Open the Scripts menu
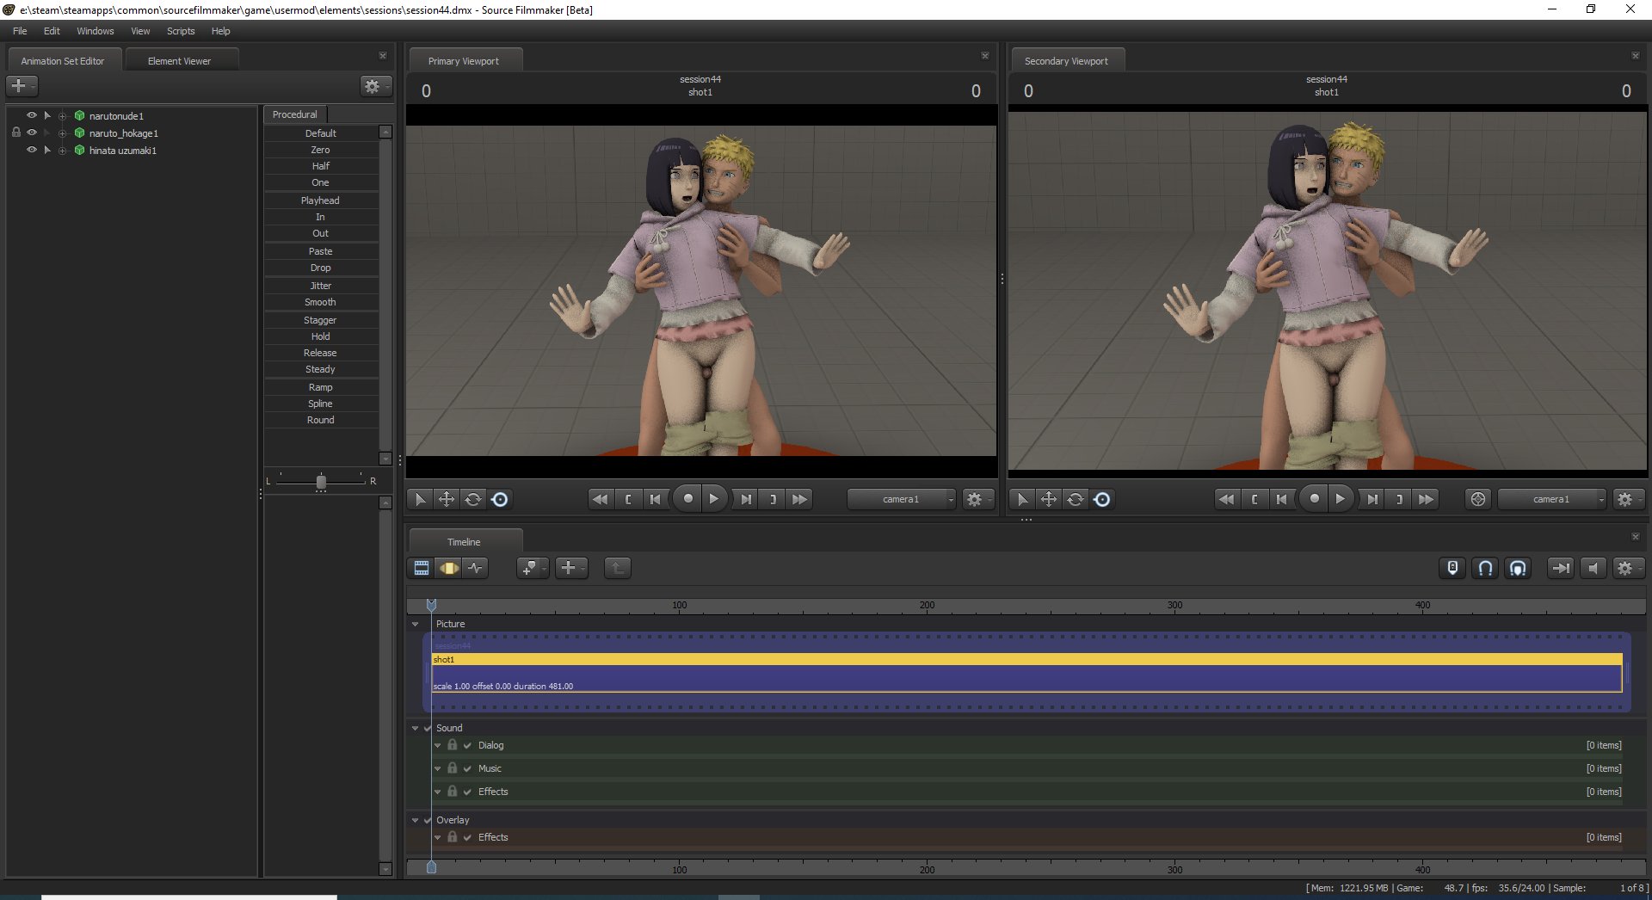Image resolution: width=1652 pixels, height=900 pixels. pos(181,31)
